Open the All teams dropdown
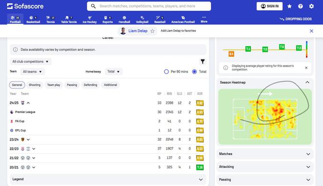323x186 pixels. [x=32, y=71]
